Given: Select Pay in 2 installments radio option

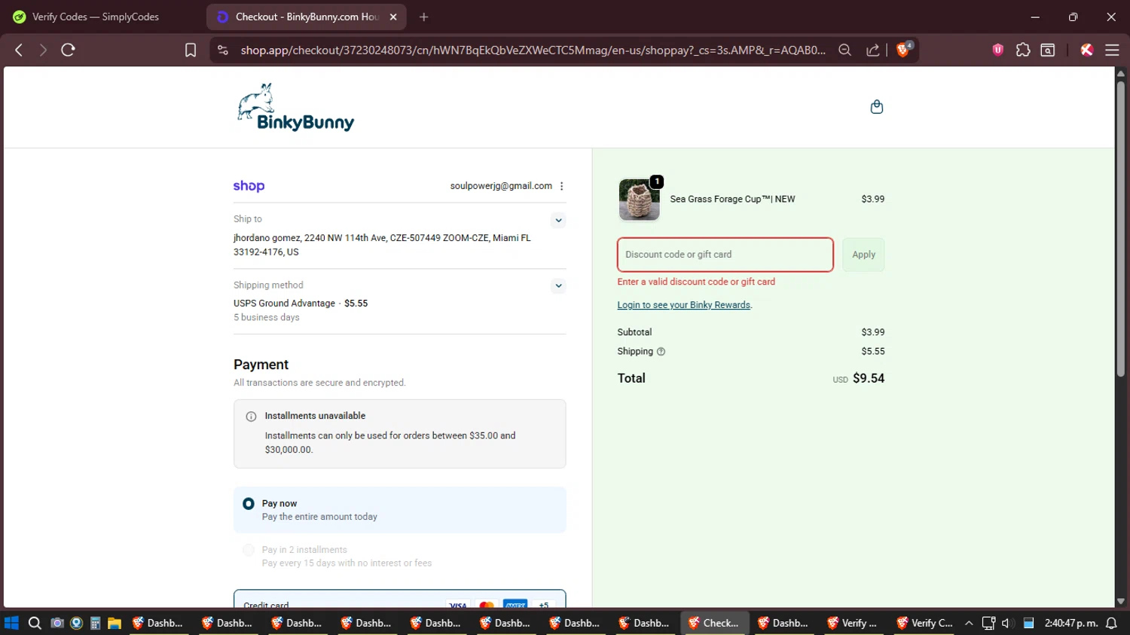Looking at the screenshot, I should coord(249,551).
